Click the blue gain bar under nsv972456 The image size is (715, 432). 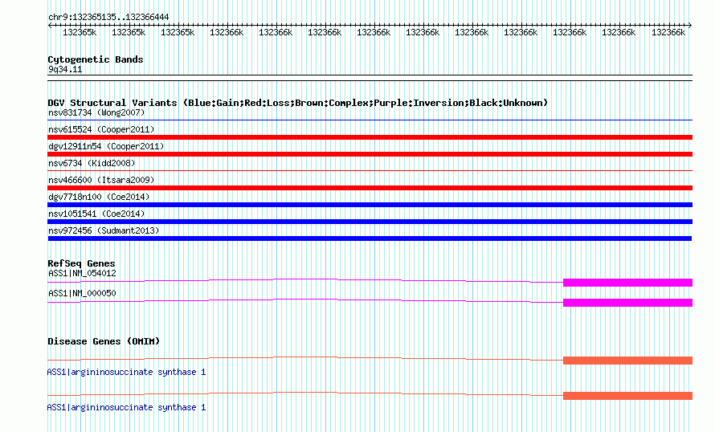pos(370,238)
